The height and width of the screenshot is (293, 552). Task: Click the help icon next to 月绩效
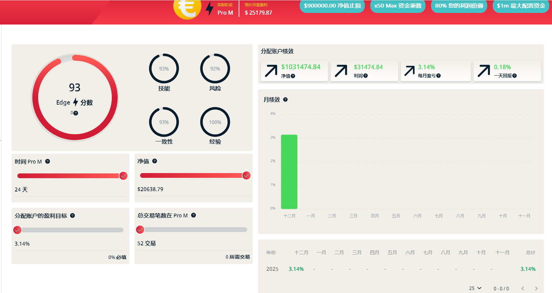click(285, 99)
